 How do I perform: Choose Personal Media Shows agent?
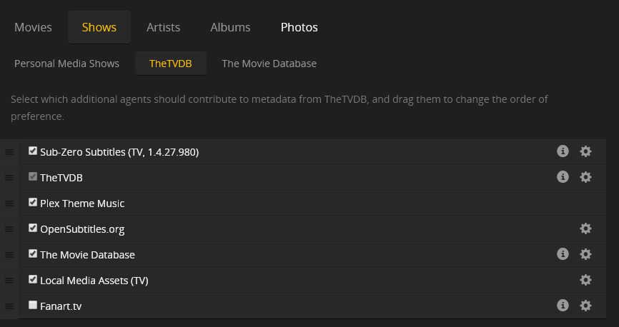pos(66,64)
